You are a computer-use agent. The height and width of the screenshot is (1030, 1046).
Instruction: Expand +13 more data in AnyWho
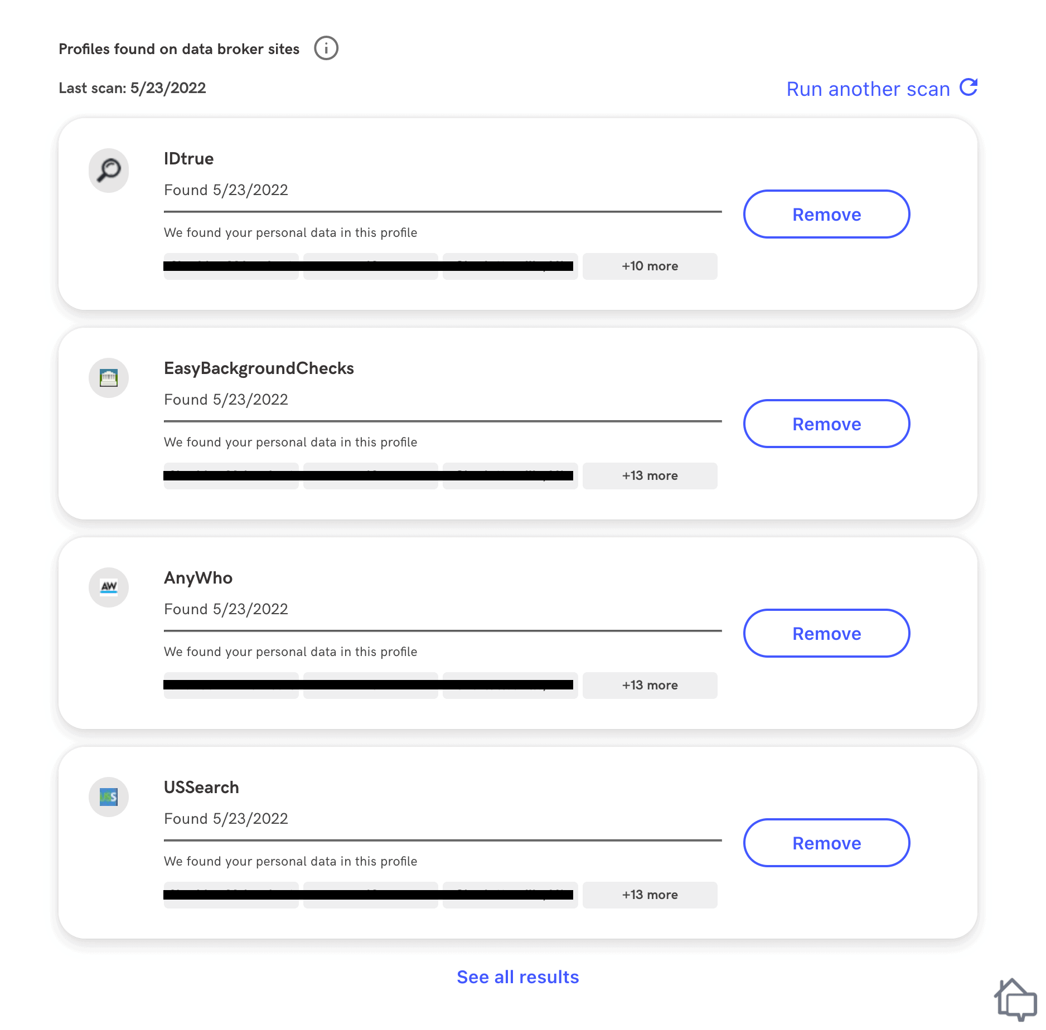[650, 686]
